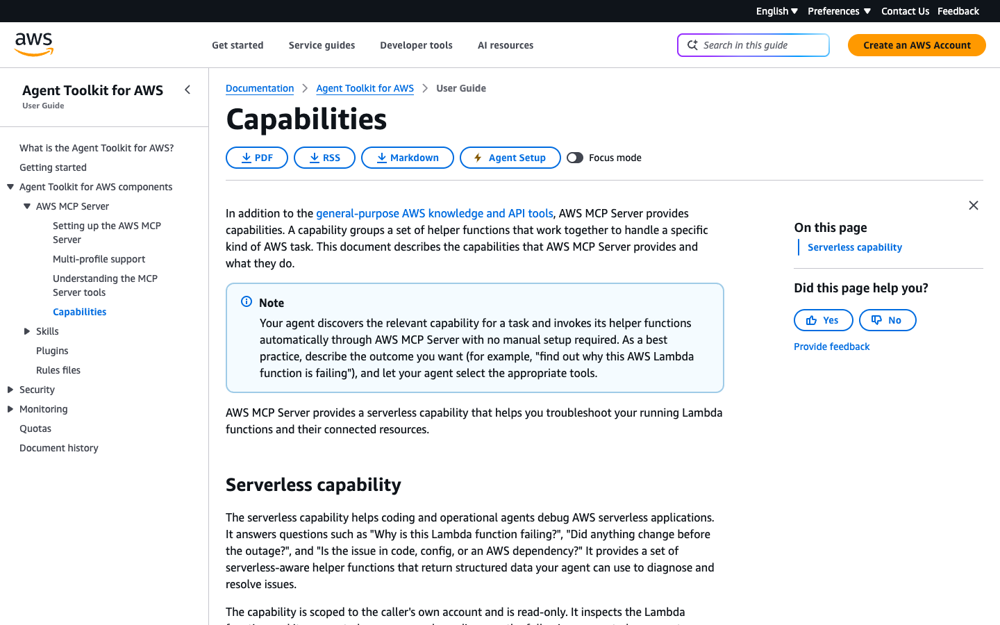Download the Markdown version

click(408, 158)
